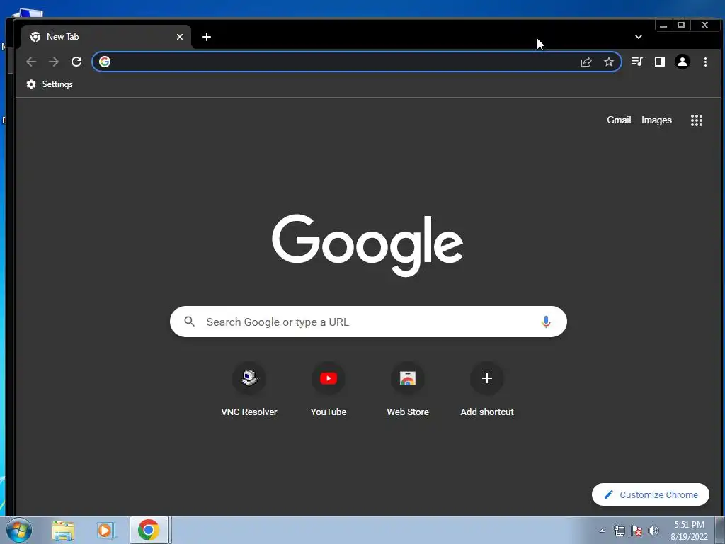Focus the Search Google or type a URL box
Image resolution: width=725 pixels, height=544 pixels.
coord(368,322)
